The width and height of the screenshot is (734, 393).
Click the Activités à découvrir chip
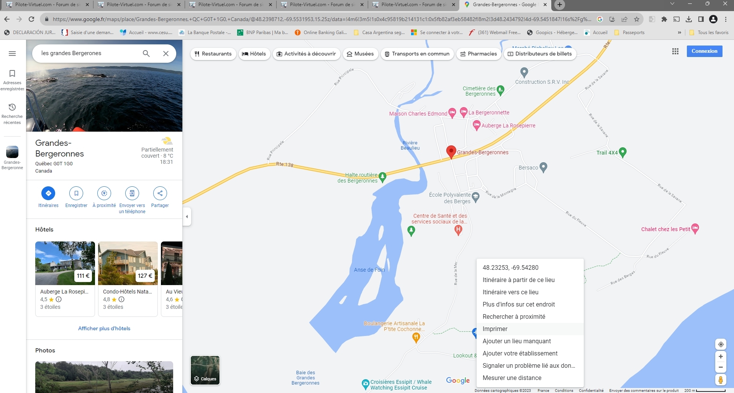coord(306,54)
